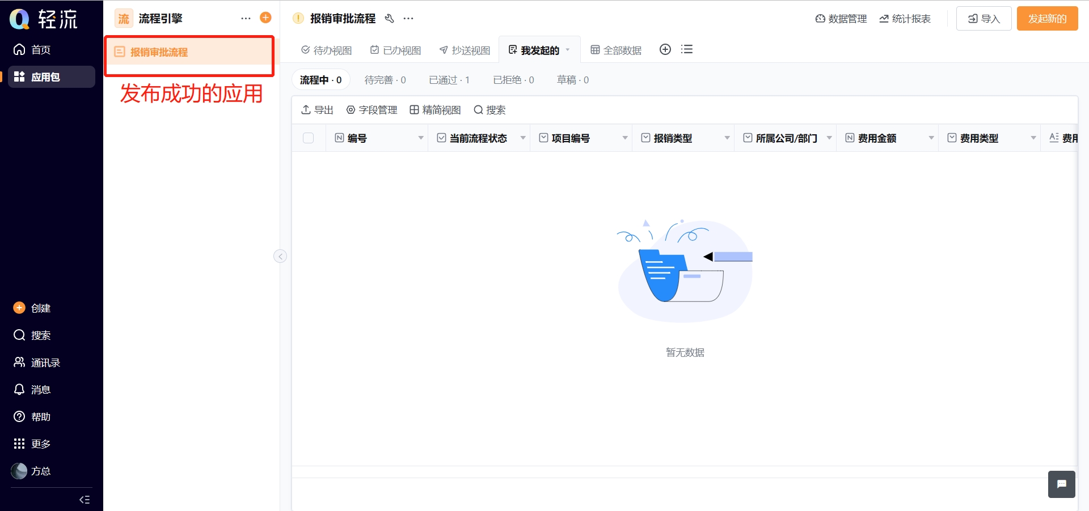This screenshot has width=1089, height=511.
Task: Expand 我发起的 tab dropdown arrow
Action: 568,50
